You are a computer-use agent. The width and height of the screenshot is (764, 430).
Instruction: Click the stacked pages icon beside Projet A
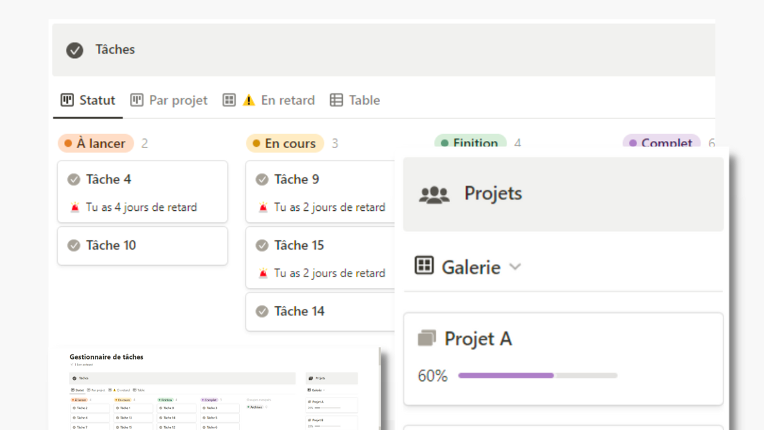coord(426,339)
